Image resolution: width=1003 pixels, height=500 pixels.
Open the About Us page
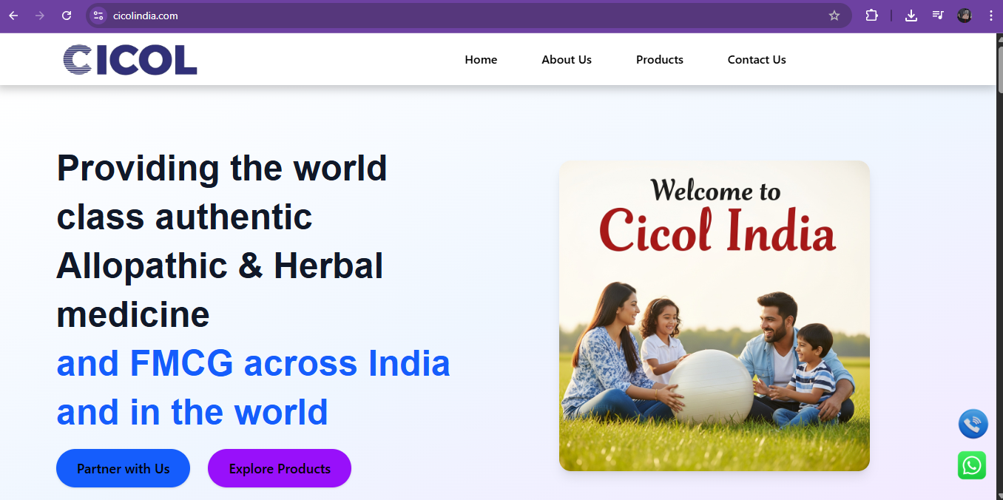click(x=567, y=60)
